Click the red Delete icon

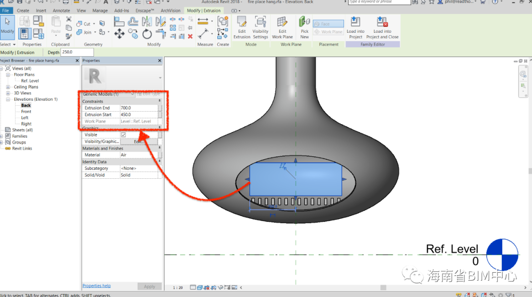pyautogui.click(x=190, y=36)
